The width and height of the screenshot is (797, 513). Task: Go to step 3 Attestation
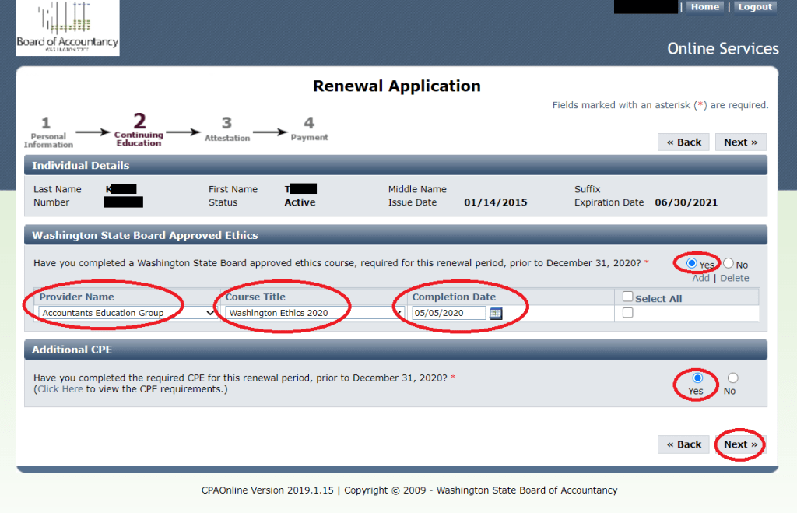coord(226,129)
